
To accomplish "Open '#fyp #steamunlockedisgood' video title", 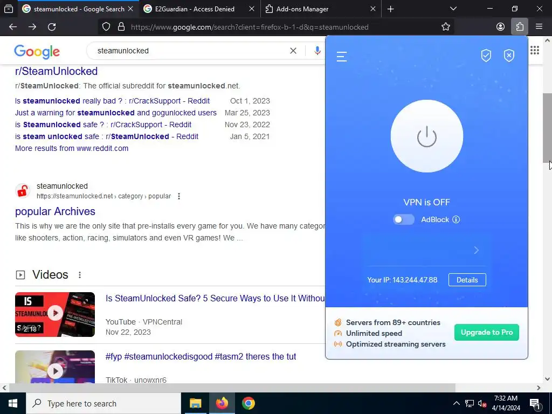I will tap(201, 357).
